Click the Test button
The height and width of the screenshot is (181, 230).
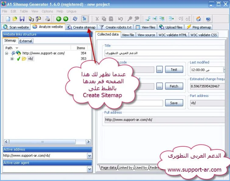coord(174,69)
